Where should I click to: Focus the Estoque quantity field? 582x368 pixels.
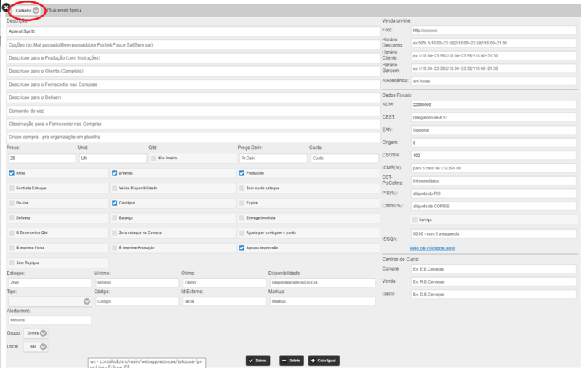[x=49, y=283]
